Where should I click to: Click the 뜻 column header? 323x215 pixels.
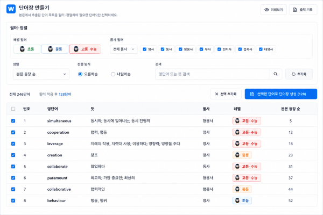(x=92, y=109)
